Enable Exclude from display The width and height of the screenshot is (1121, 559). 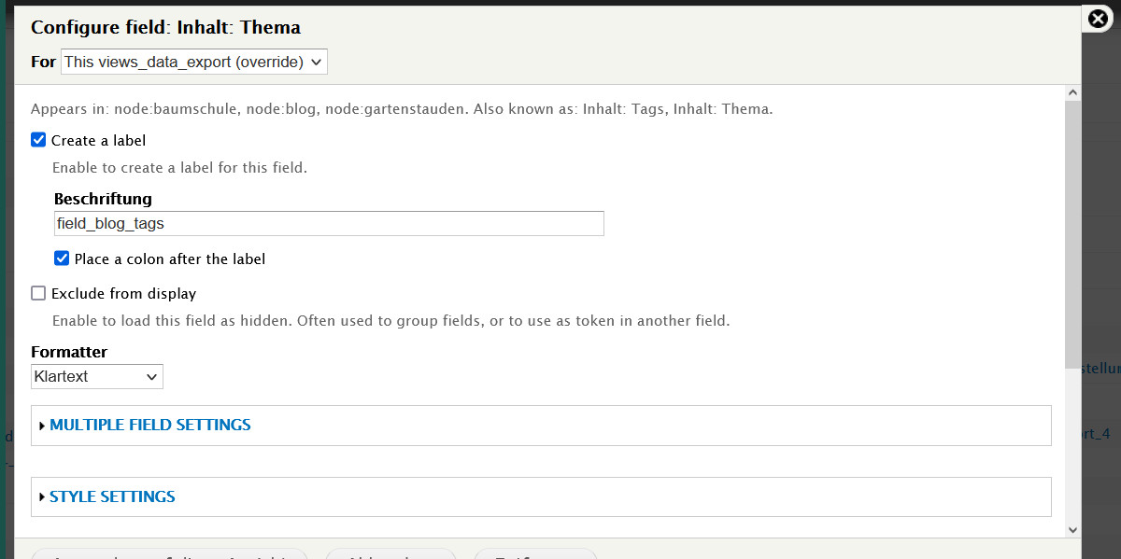coord(38,293)
